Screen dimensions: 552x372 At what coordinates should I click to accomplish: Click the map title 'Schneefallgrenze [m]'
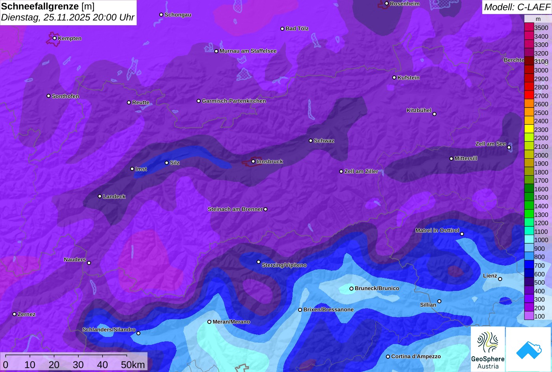point(48,6)
